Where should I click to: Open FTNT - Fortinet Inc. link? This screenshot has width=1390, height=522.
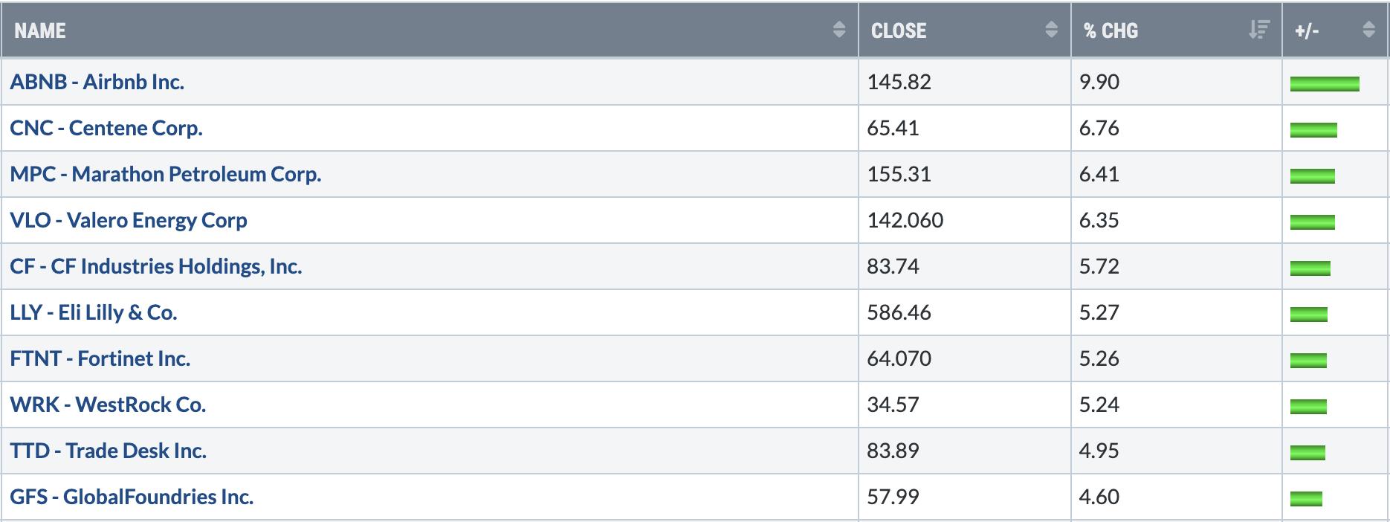(x=100, y=358)
